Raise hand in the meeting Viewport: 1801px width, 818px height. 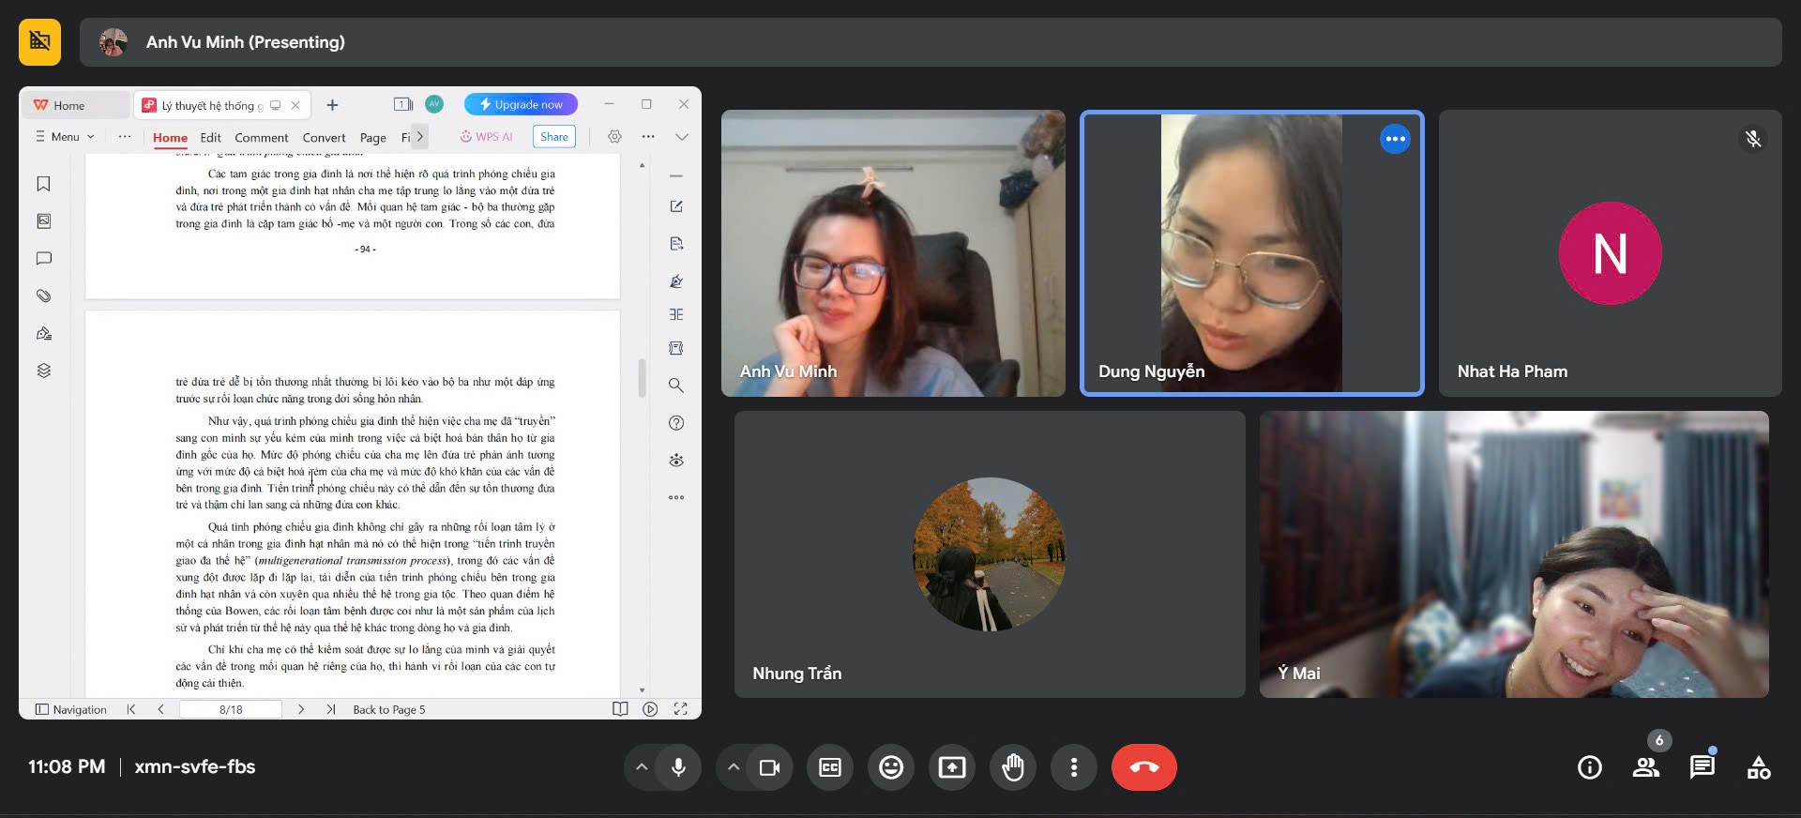(1013, 767)
